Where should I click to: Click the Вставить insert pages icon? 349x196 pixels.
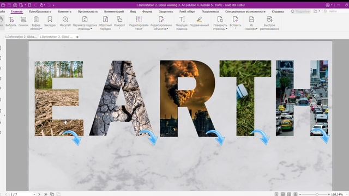[x=235, y=20]
